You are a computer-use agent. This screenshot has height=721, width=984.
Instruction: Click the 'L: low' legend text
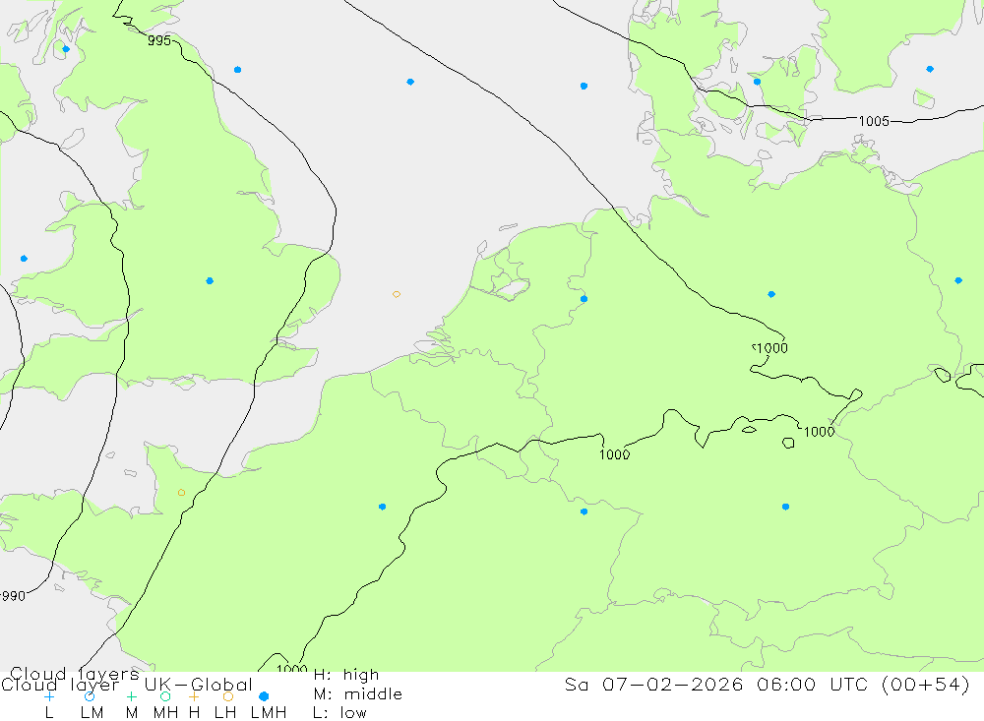pos(339,713)
